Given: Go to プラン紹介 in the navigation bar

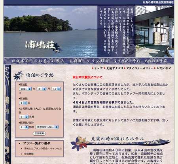Looking at the screenshot, I should pyautogui.click(x=98, y=61).
